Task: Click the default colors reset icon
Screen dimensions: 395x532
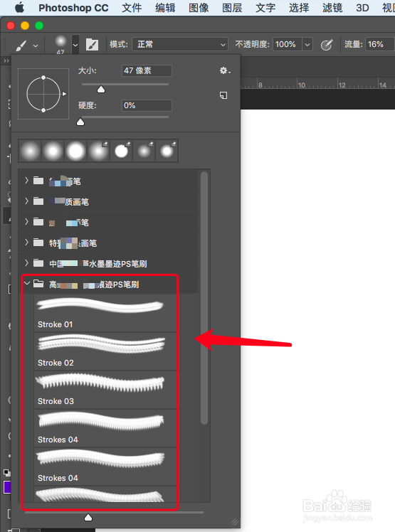Action: tap(7, 473)
